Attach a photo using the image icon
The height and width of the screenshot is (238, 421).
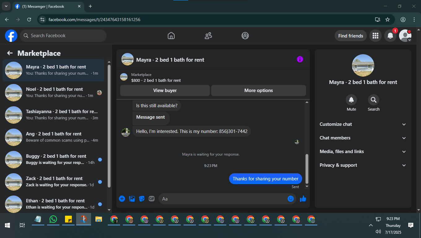(132, 199)
